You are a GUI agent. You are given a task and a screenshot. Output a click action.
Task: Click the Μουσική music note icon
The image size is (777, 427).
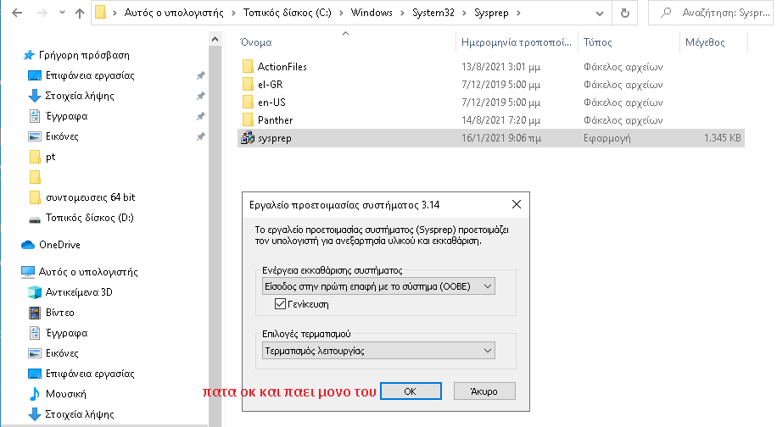(35, 394)
